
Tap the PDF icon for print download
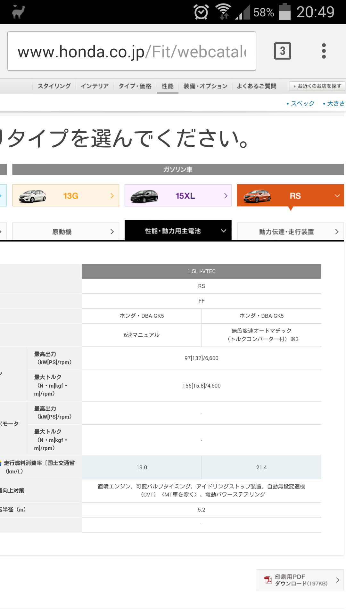[268, 580]
